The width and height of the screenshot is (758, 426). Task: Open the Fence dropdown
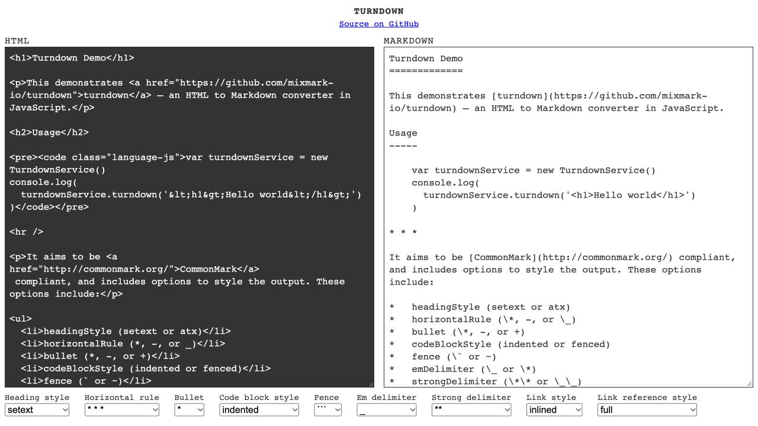click(328, 409)
